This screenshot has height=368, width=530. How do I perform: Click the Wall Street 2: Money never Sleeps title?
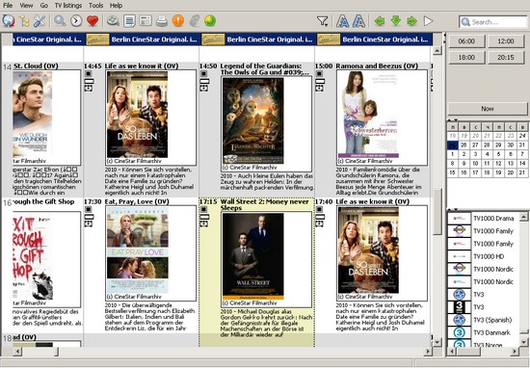point(265,205)
